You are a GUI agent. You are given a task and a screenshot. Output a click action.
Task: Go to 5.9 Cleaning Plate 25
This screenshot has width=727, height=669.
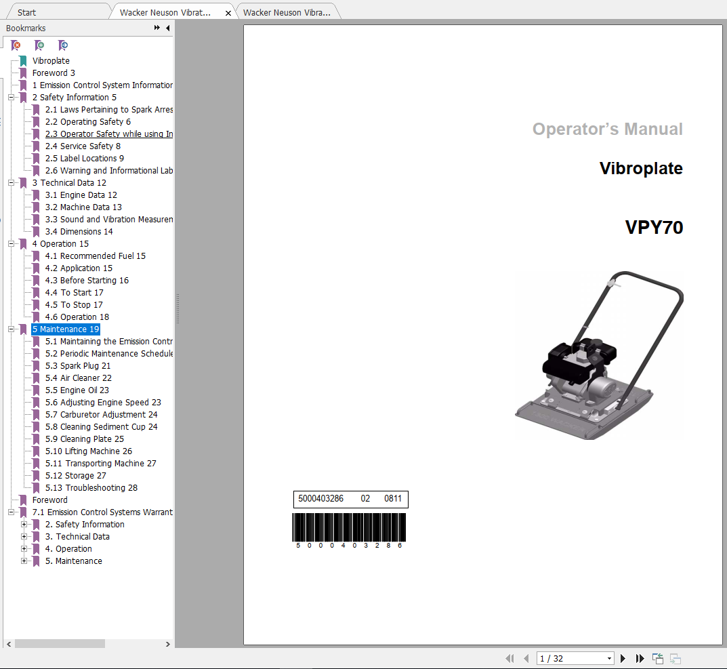click(x=85, y=439)
